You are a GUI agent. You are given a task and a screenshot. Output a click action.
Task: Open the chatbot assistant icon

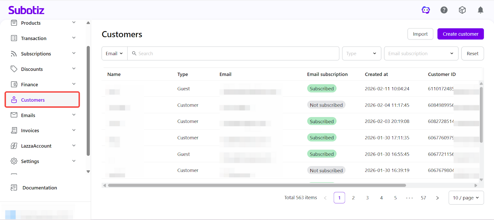point(426,10)
